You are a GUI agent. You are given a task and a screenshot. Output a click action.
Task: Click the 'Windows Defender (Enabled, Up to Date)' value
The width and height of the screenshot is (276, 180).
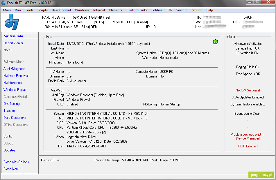pyautogui.click(x=95, y=95)
